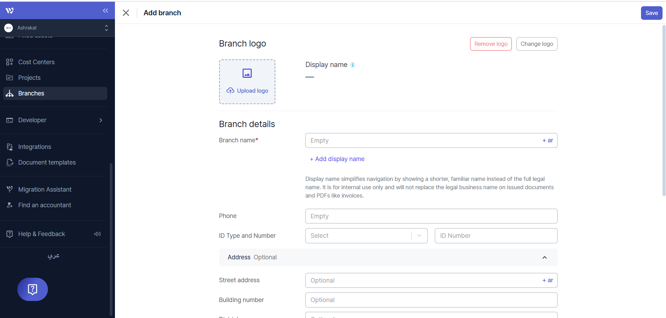The width and height of the screenshot is (666, 318).
Task: Click into the Phone input field
Action: pyautogui.click(x=431, y=216)
